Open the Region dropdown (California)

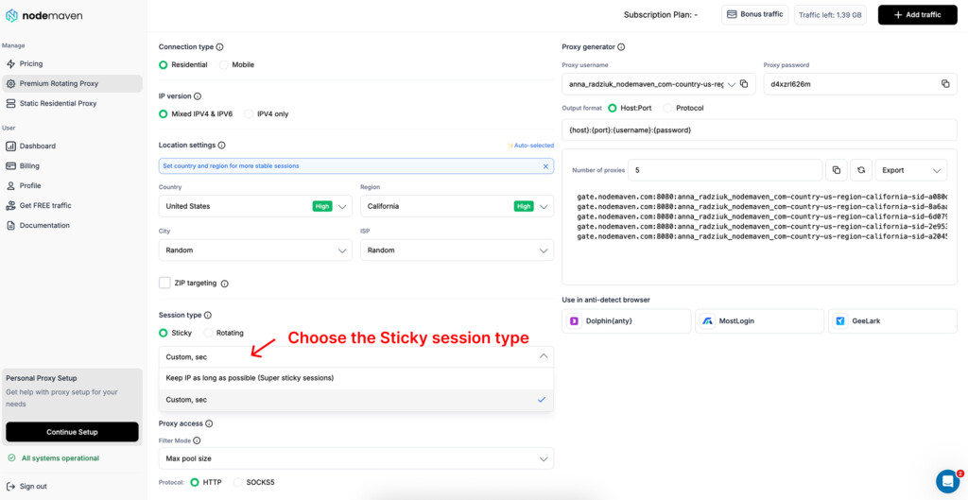[457, 206]
